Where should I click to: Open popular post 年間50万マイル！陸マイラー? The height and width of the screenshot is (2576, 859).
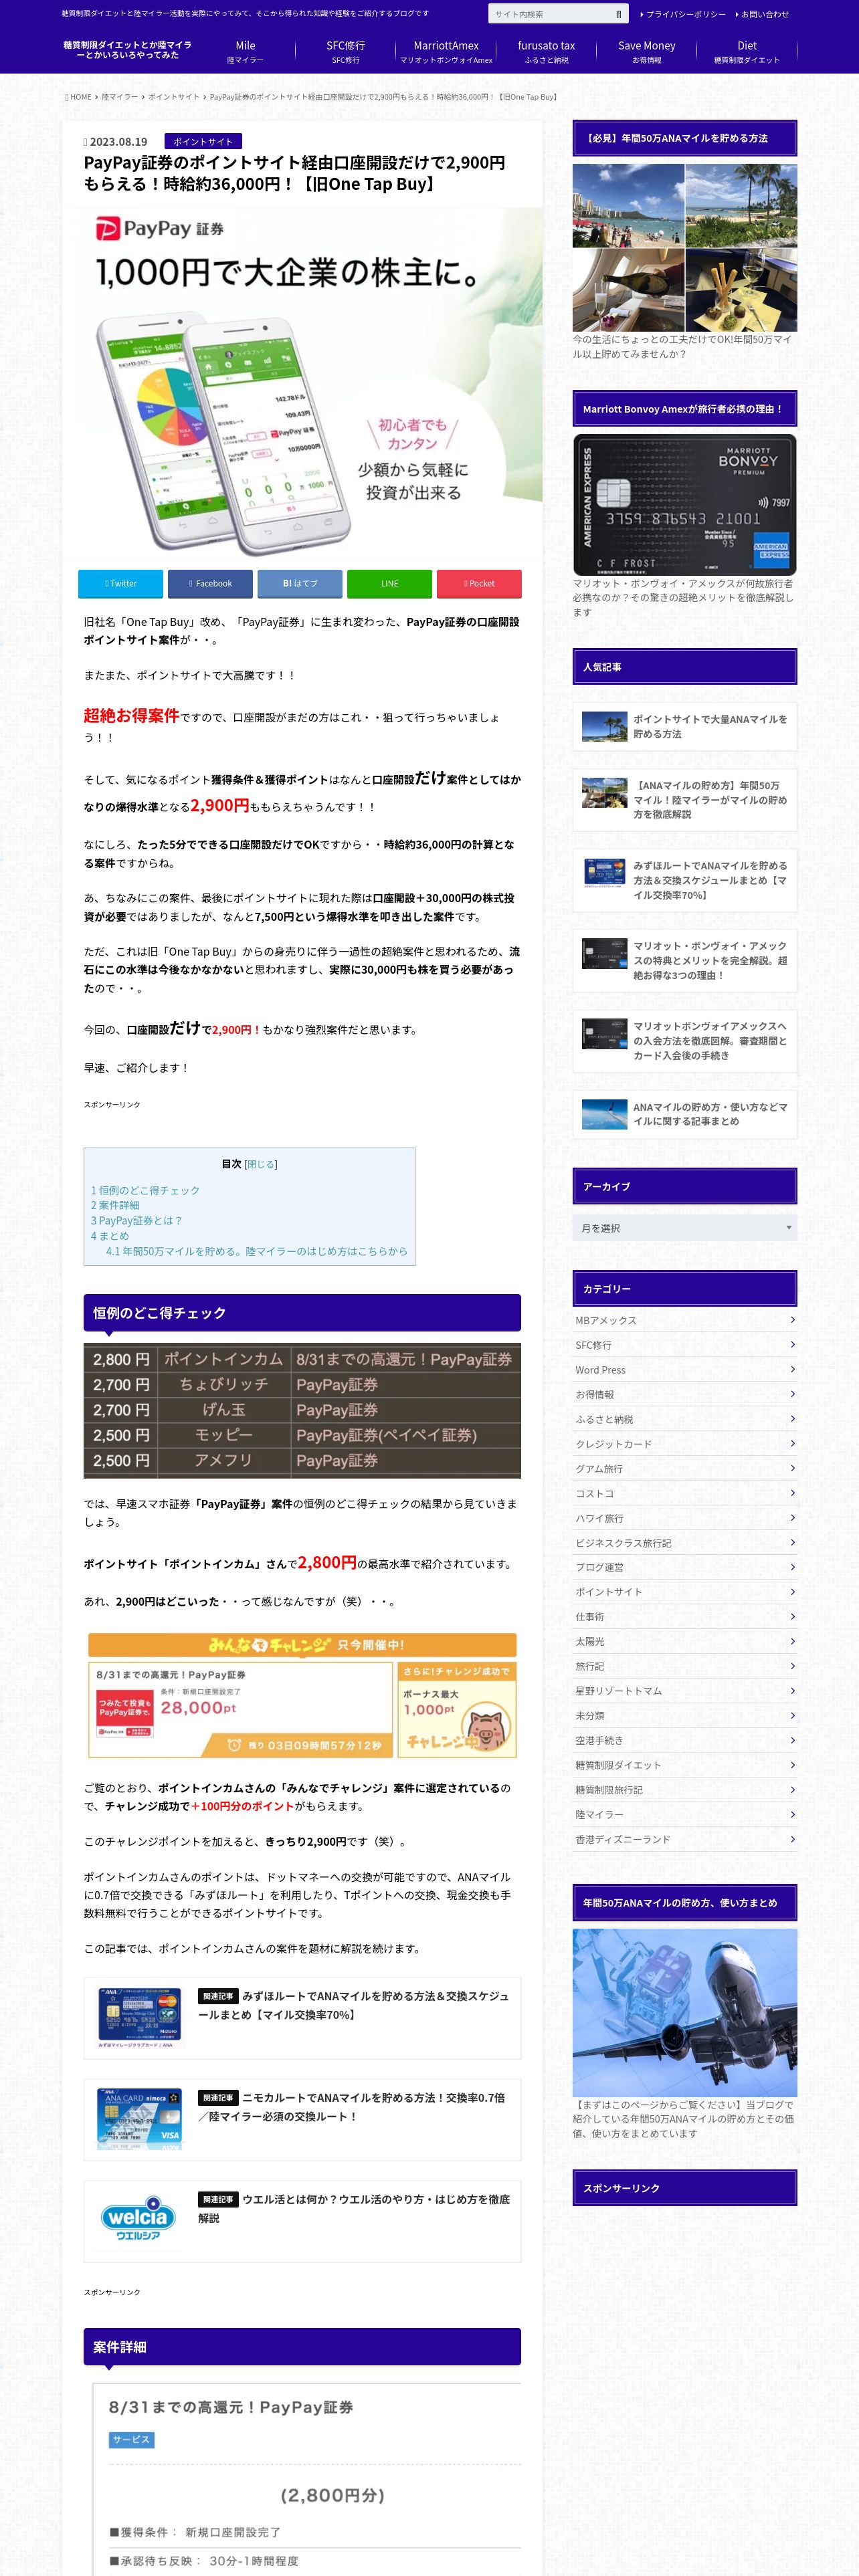click(684, 799)
